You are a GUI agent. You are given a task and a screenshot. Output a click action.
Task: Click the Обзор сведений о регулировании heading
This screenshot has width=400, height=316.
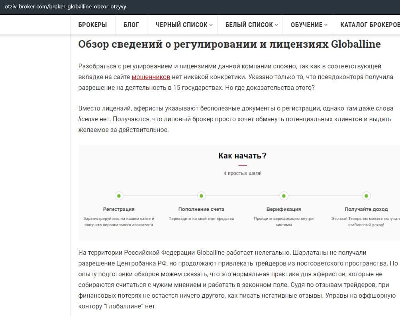coord(229,44)
